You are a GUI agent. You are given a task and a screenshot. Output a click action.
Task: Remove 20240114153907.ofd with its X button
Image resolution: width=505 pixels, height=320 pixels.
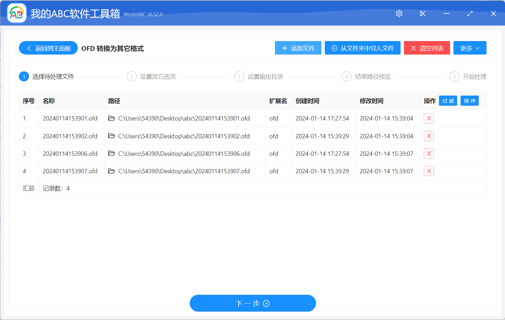click(429, 171)
